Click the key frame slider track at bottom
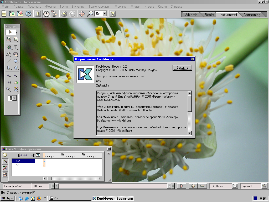The width and height of the screenshot is (269, 202). tap(113, 186)
